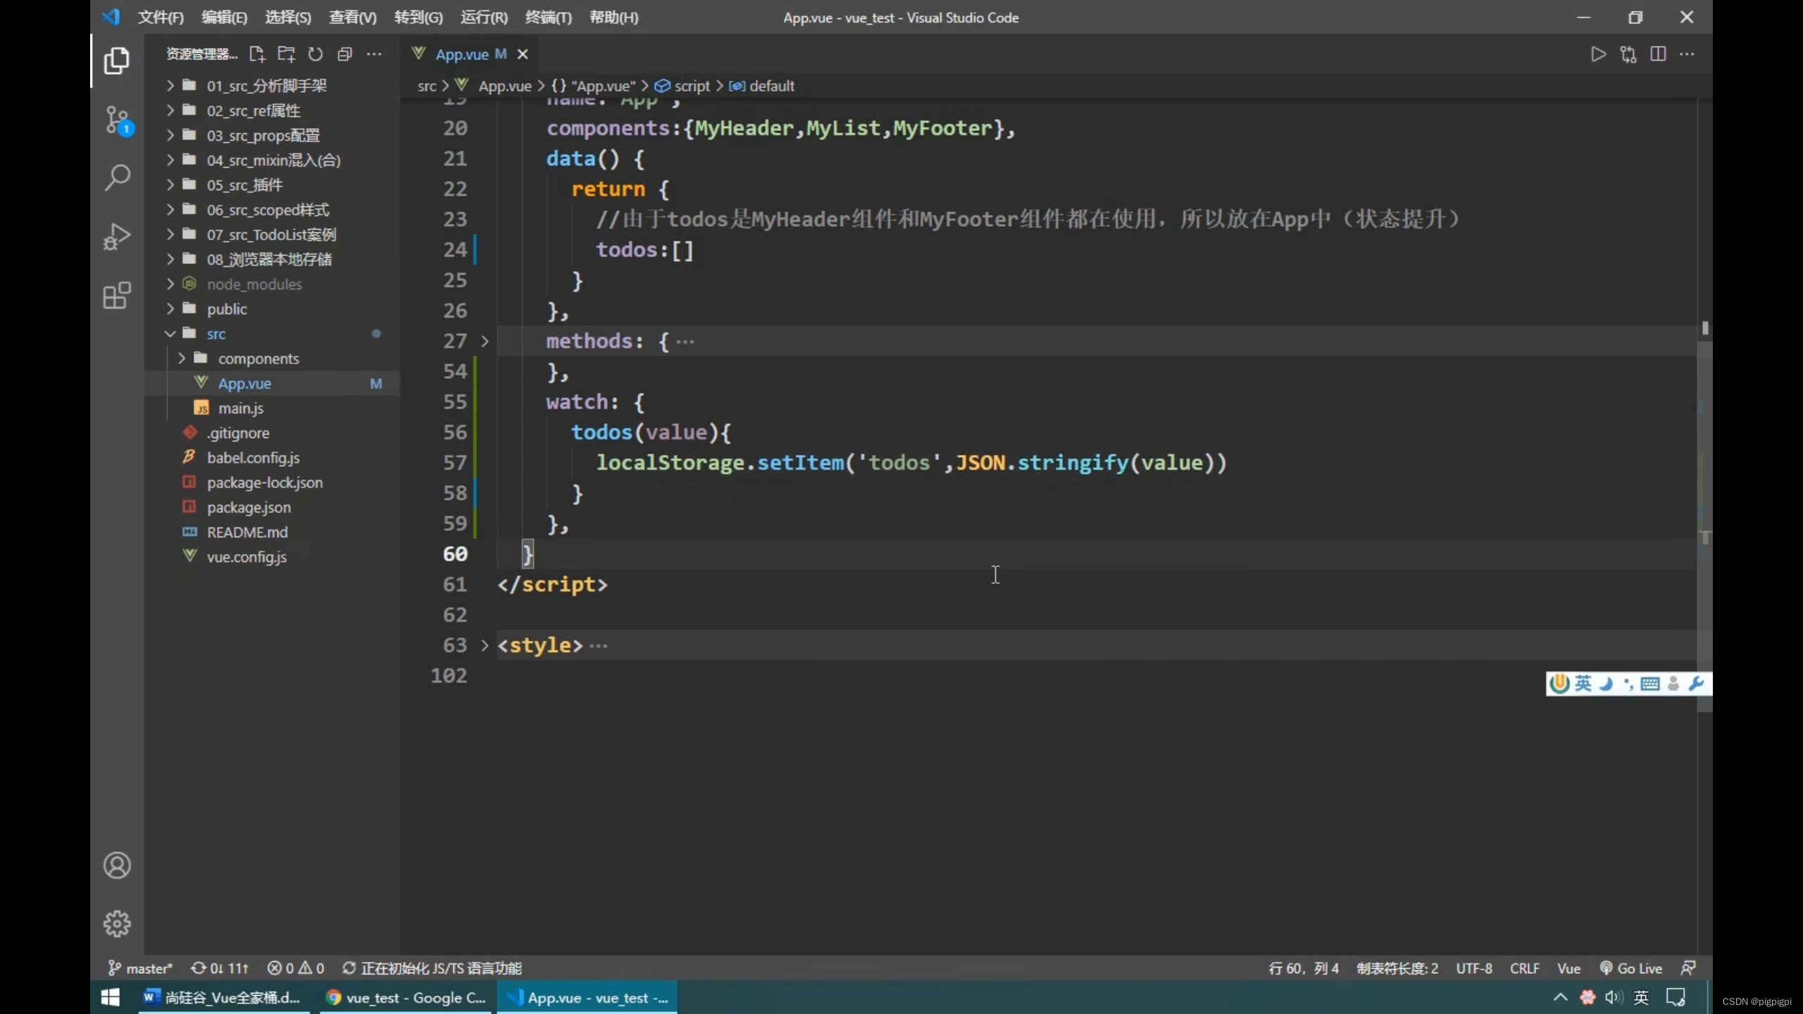Open explorer More Actions ellipsis

[374, 54]
